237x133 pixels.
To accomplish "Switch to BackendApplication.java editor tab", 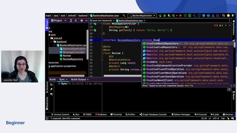I will [x=129, y=21].
